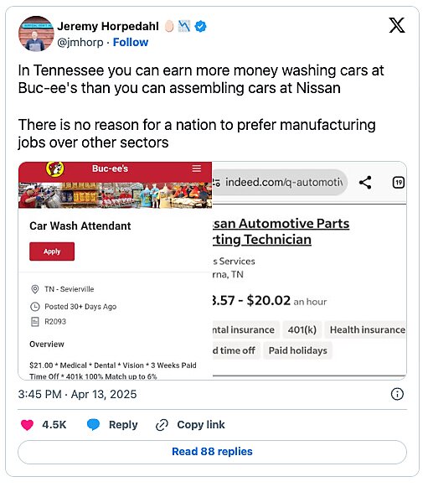Viewport: 428px width, 487px height.
Task: Click the Buc-ee's beaver logo
Action: point(55,169)
